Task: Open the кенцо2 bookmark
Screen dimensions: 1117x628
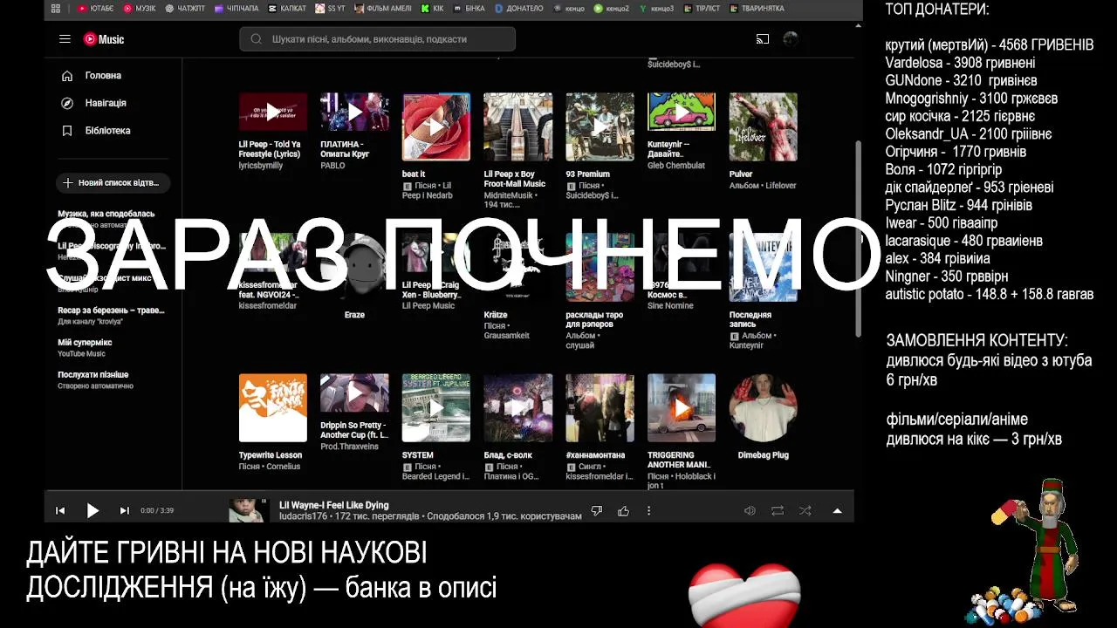Action: coord(611,9)
